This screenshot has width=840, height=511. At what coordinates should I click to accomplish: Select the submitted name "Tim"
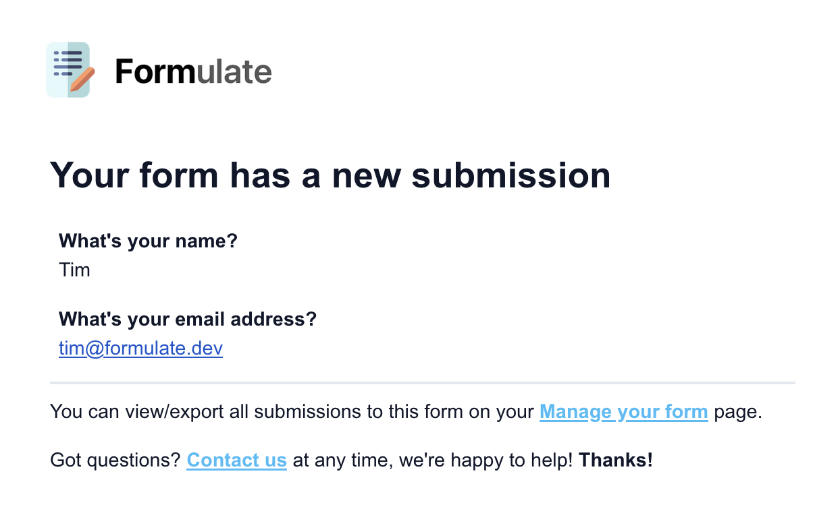pyautogui.click(x=74, y=270)
